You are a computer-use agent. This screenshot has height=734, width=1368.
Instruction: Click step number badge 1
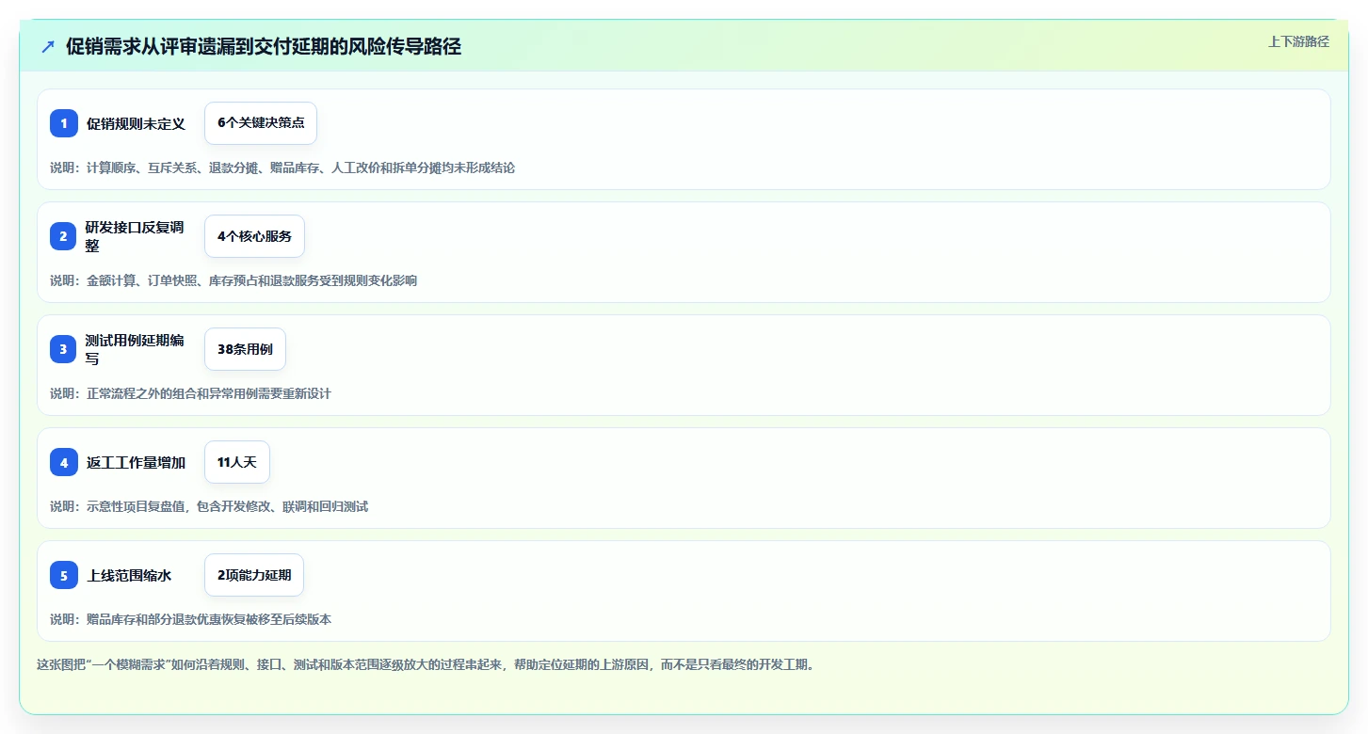point(64,123)
